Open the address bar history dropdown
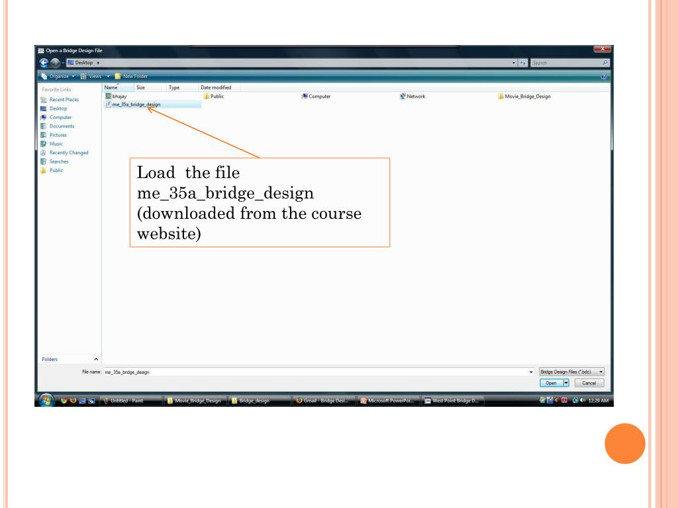This screenshot has height=508, width=678. pos(514,63)
